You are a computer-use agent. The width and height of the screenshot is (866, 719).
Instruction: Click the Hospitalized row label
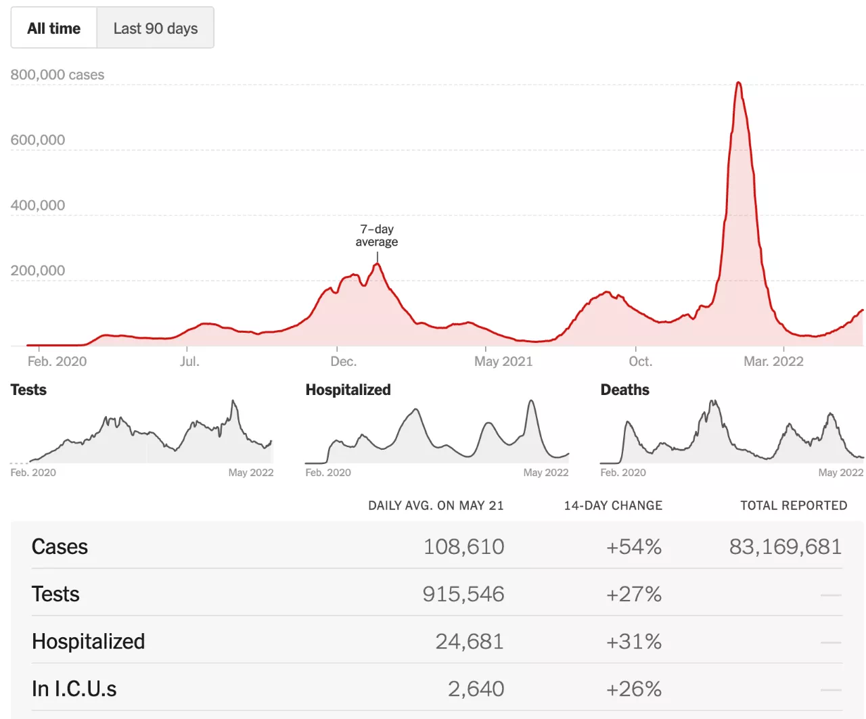pos(88,641)
